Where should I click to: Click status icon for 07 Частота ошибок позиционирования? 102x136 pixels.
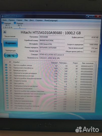(x=7, y=78)
